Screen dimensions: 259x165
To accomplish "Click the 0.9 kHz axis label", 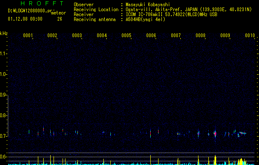I will (x=4, y=95).
